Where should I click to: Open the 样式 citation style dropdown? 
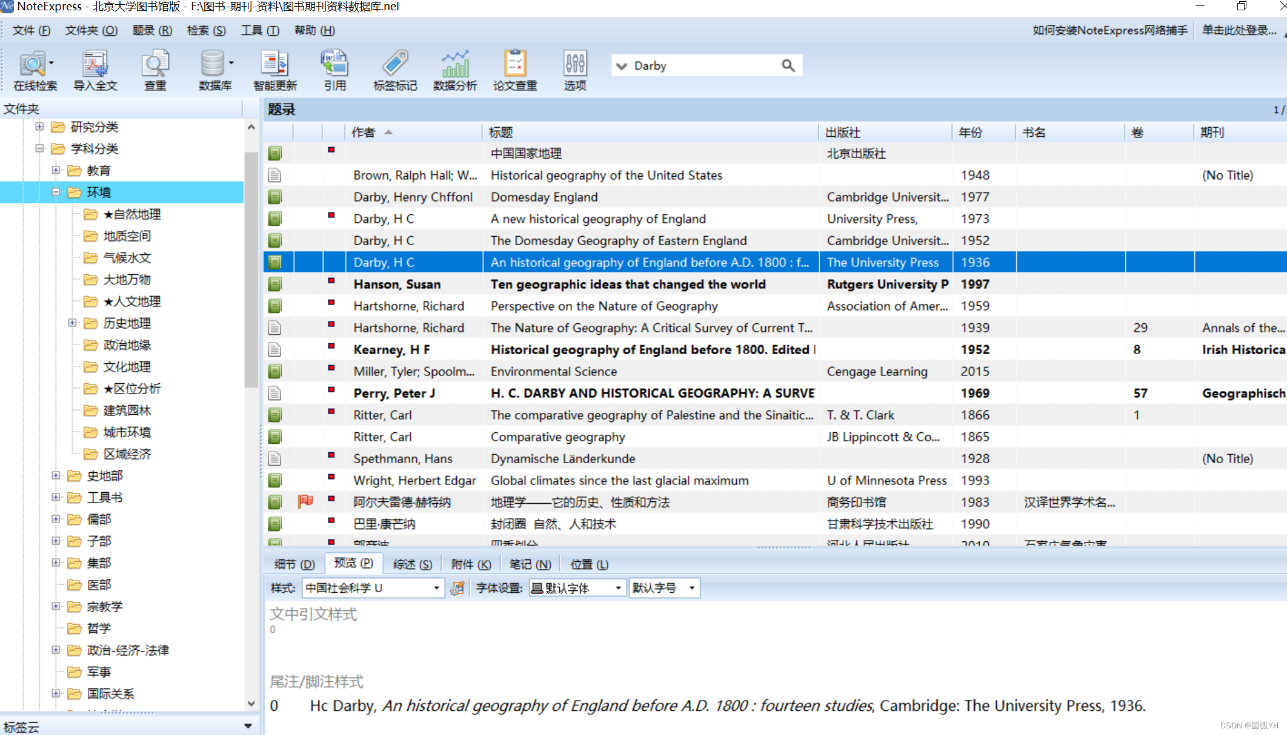[x=436, y=588]
